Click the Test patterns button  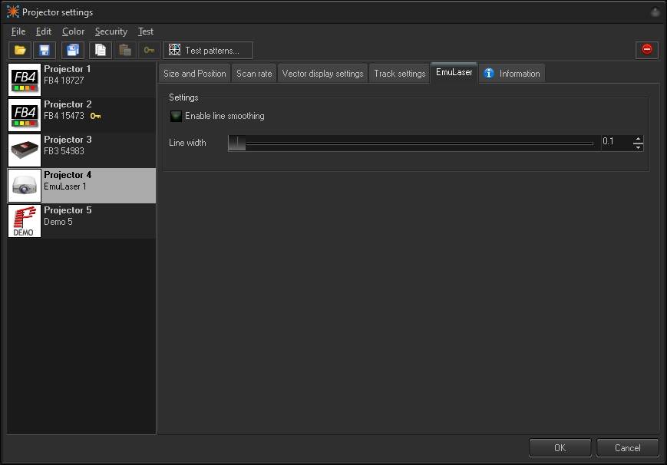pyautogui.click(x=207, y=50)
